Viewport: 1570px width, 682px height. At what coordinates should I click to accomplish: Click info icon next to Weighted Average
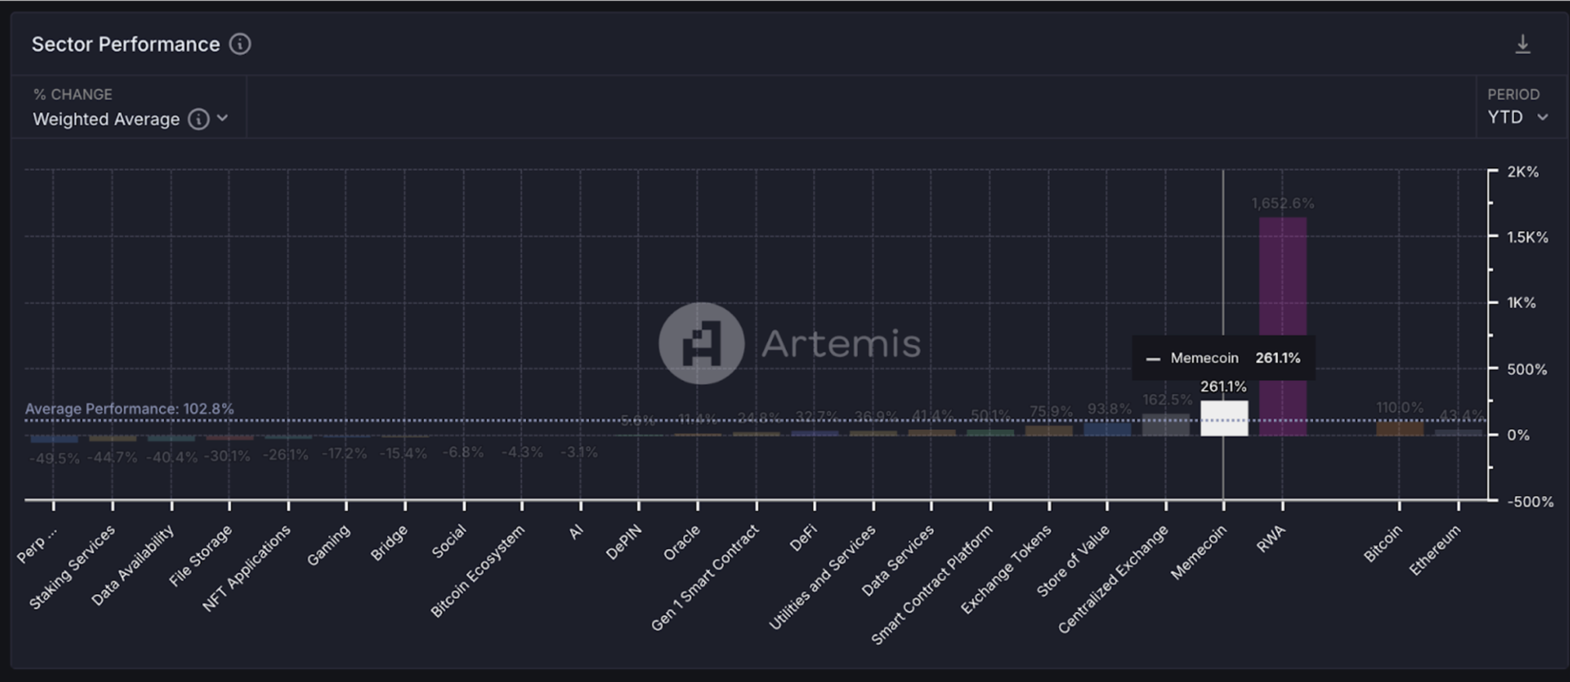point(198,120)
